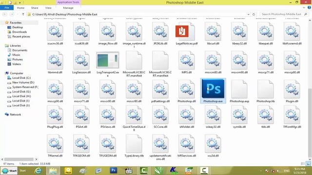The height and width of the screenshot is (175, 312).
Task: Select the icucnv36.dll file icon
Action: (x=55, y=31)
